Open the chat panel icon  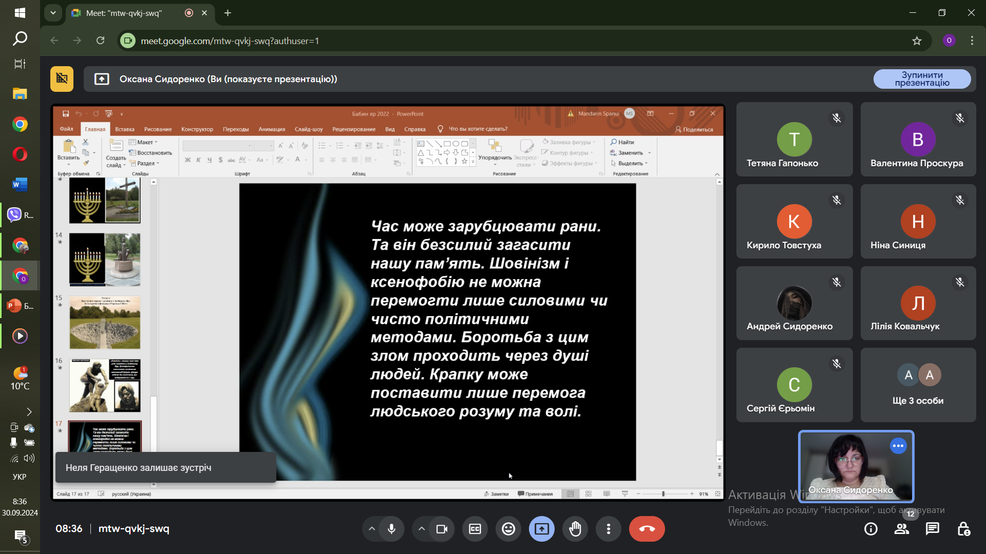coord(932,529)
